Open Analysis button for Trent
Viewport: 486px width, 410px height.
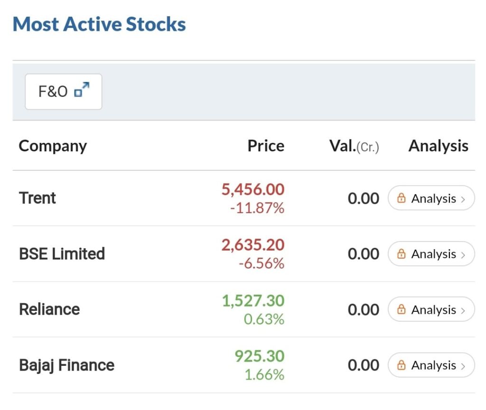point(431,198)
